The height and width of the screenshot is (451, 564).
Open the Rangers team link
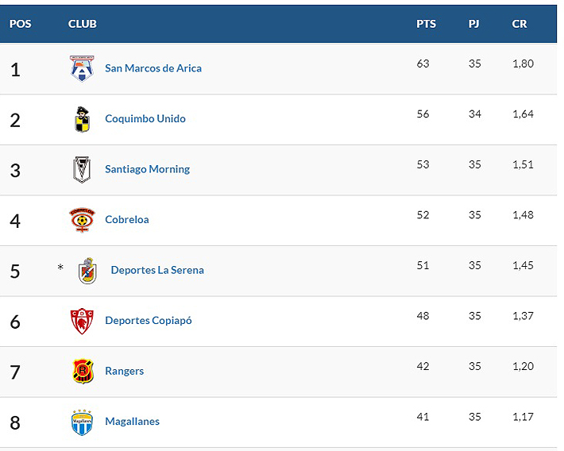[125, 371]
